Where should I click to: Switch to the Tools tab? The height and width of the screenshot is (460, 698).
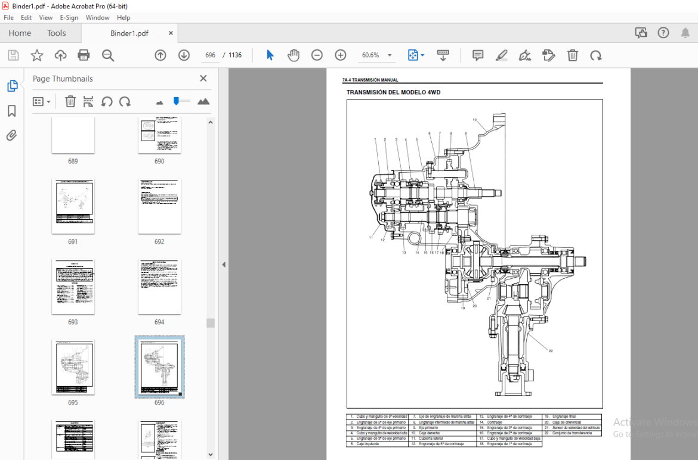[x=57, y=33]
